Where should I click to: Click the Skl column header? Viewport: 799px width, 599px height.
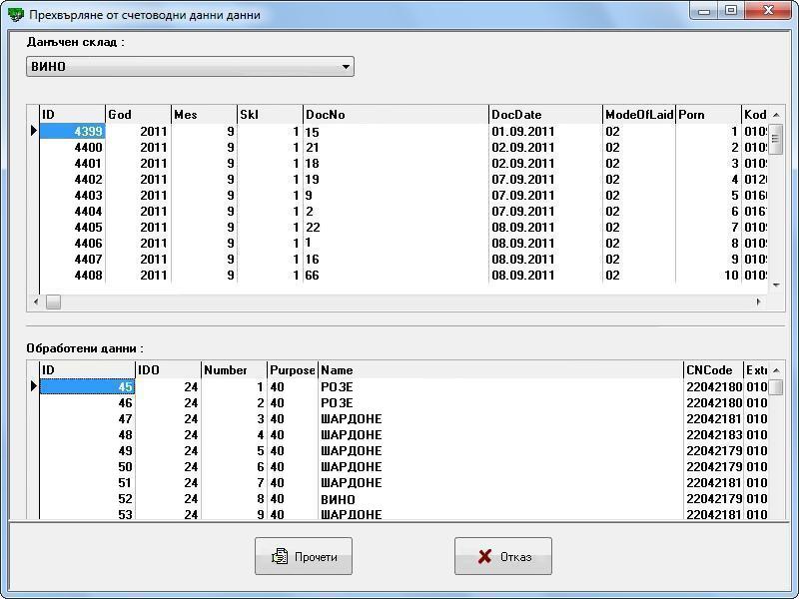(270, 115)
